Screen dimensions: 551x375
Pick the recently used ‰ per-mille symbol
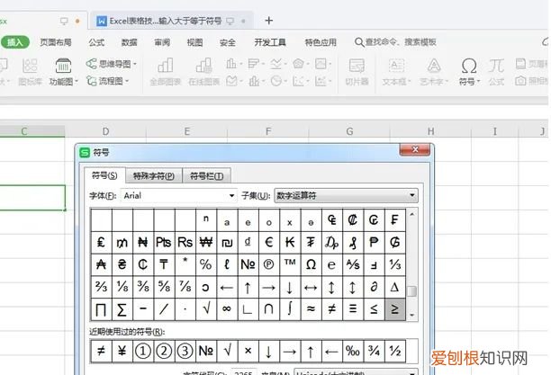(353, 351)
